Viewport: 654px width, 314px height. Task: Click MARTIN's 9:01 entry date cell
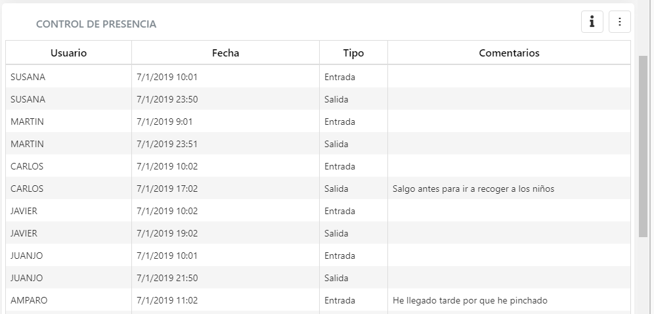(x=164, y=122)
